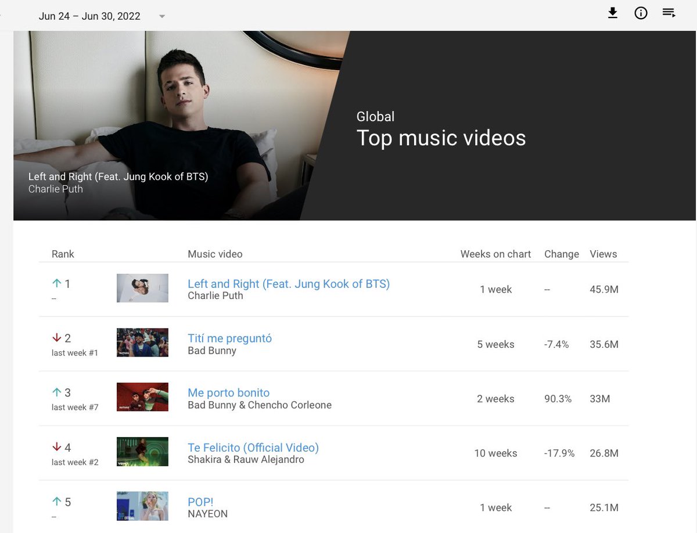Click the Tití me preguntó thumbnail

pyautogui.click(x=142, y=343)
